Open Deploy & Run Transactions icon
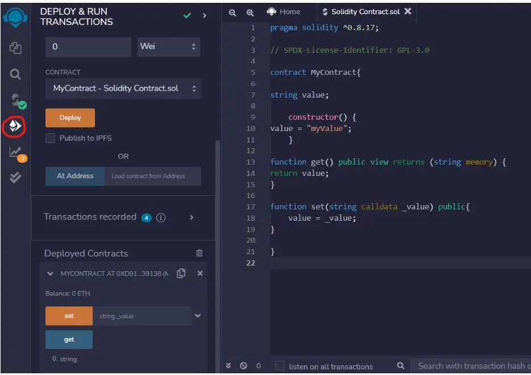531x375 pixels. 15,126
